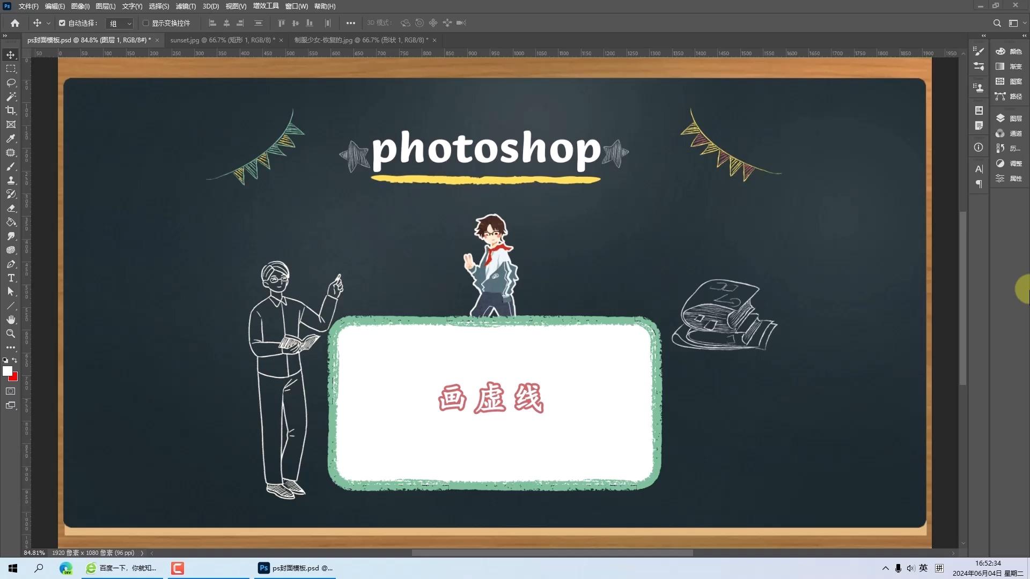
Task: Open the 通道 (Channels) panel
Action: click(x=1009, y=133)
